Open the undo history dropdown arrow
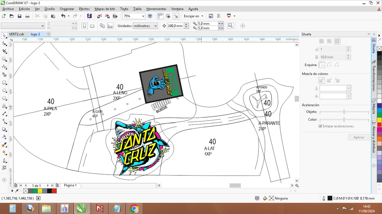This screenshot has height=214, width=382. [x=69, y=16]
